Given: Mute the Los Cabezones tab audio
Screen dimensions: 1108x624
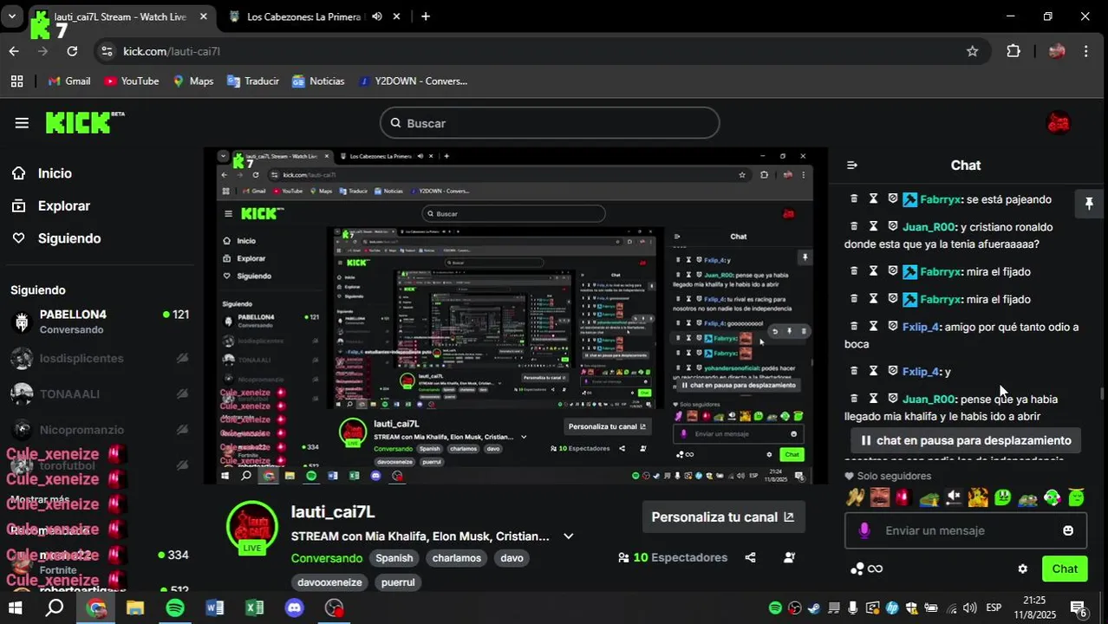Looking at the screenshot, I should point(377,16).
